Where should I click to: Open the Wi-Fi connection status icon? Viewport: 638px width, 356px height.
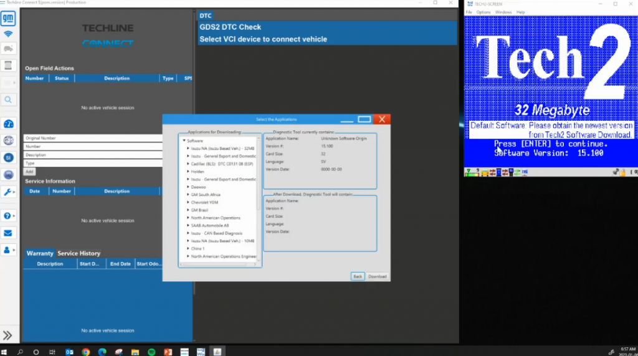[x=8, y=34]
